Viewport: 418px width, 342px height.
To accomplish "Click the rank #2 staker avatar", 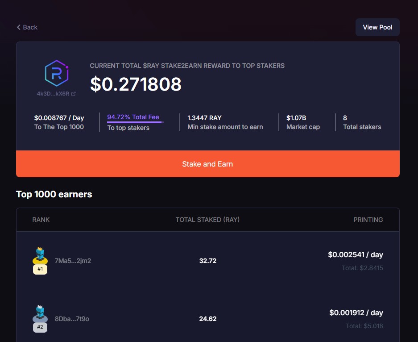I will tap(40, 313).
